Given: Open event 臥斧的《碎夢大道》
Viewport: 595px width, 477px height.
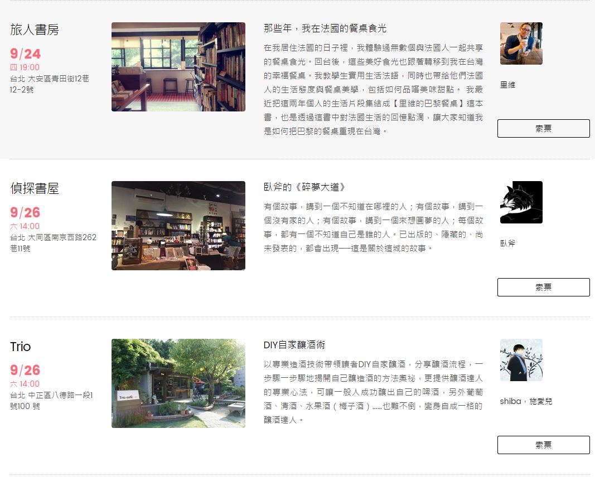Looking at the screenshot, I should pyautogui.click(x=304, y=187).
